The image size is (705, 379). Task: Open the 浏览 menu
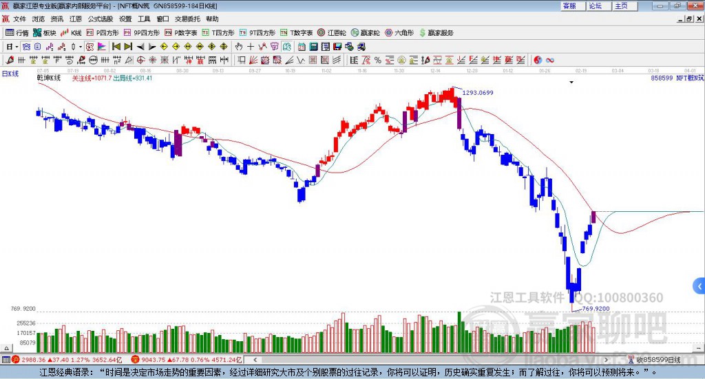pos(39,19)
